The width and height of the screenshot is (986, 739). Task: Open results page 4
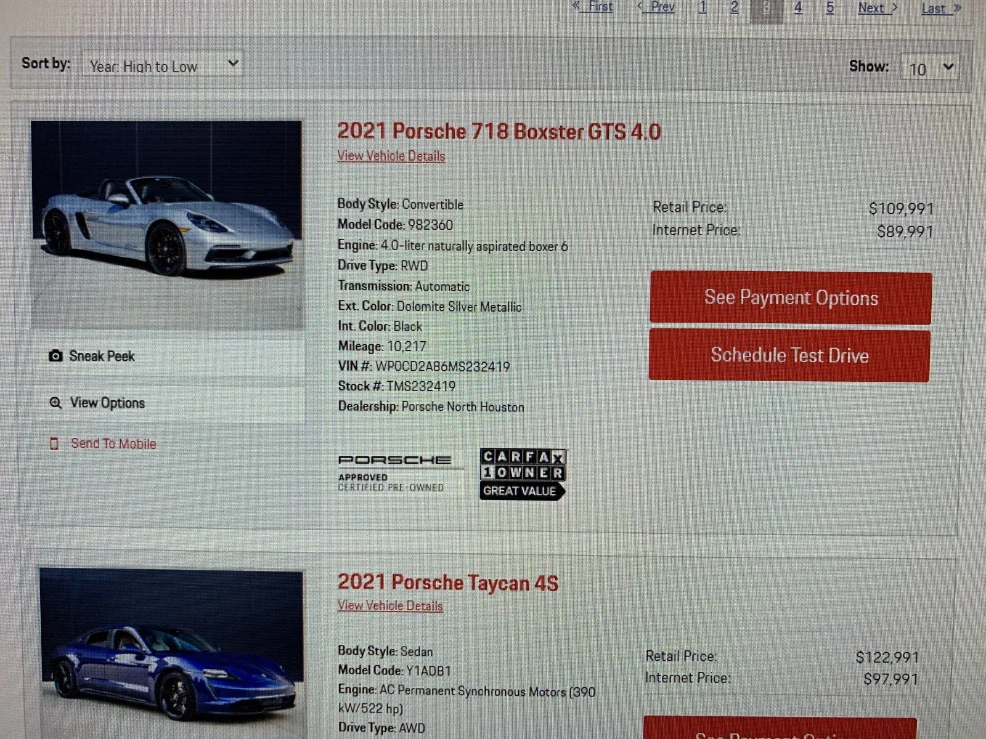click(798, 8)
